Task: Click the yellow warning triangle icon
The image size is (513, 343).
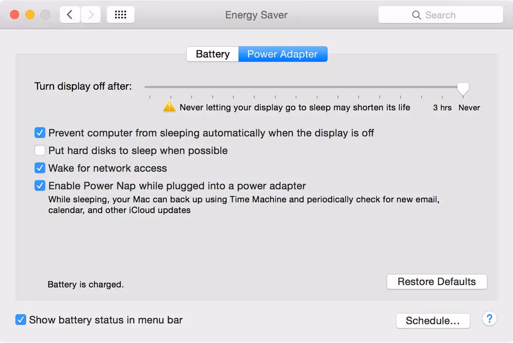Action: coord(169,107)
